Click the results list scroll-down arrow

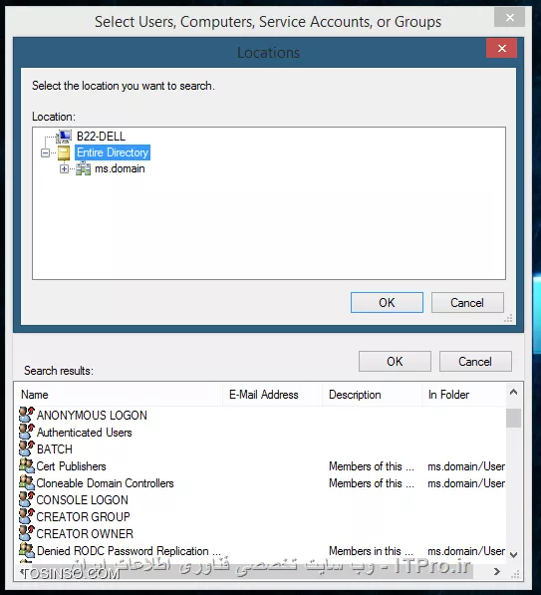pos(513,555)
